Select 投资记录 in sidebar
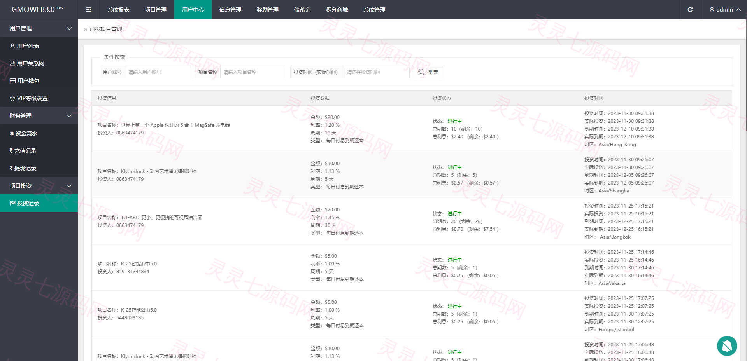This screenshot has height=361, width=747. [39, 203]
